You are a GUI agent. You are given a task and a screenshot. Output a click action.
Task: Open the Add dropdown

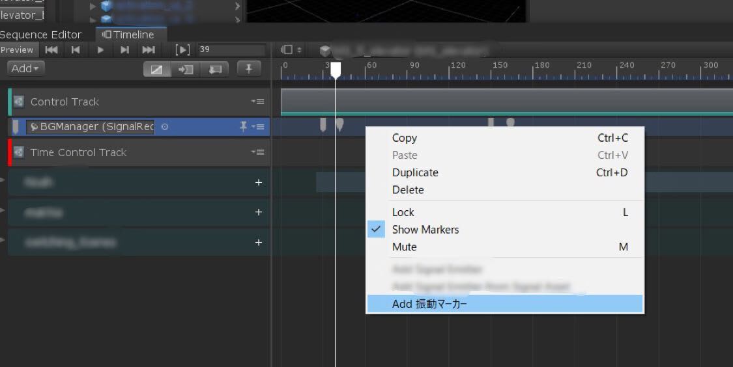point(25,68)
